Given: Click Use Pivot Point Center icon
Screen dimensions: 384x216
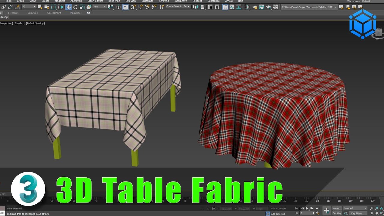Looking at the screenshot, I should [110, 7].
